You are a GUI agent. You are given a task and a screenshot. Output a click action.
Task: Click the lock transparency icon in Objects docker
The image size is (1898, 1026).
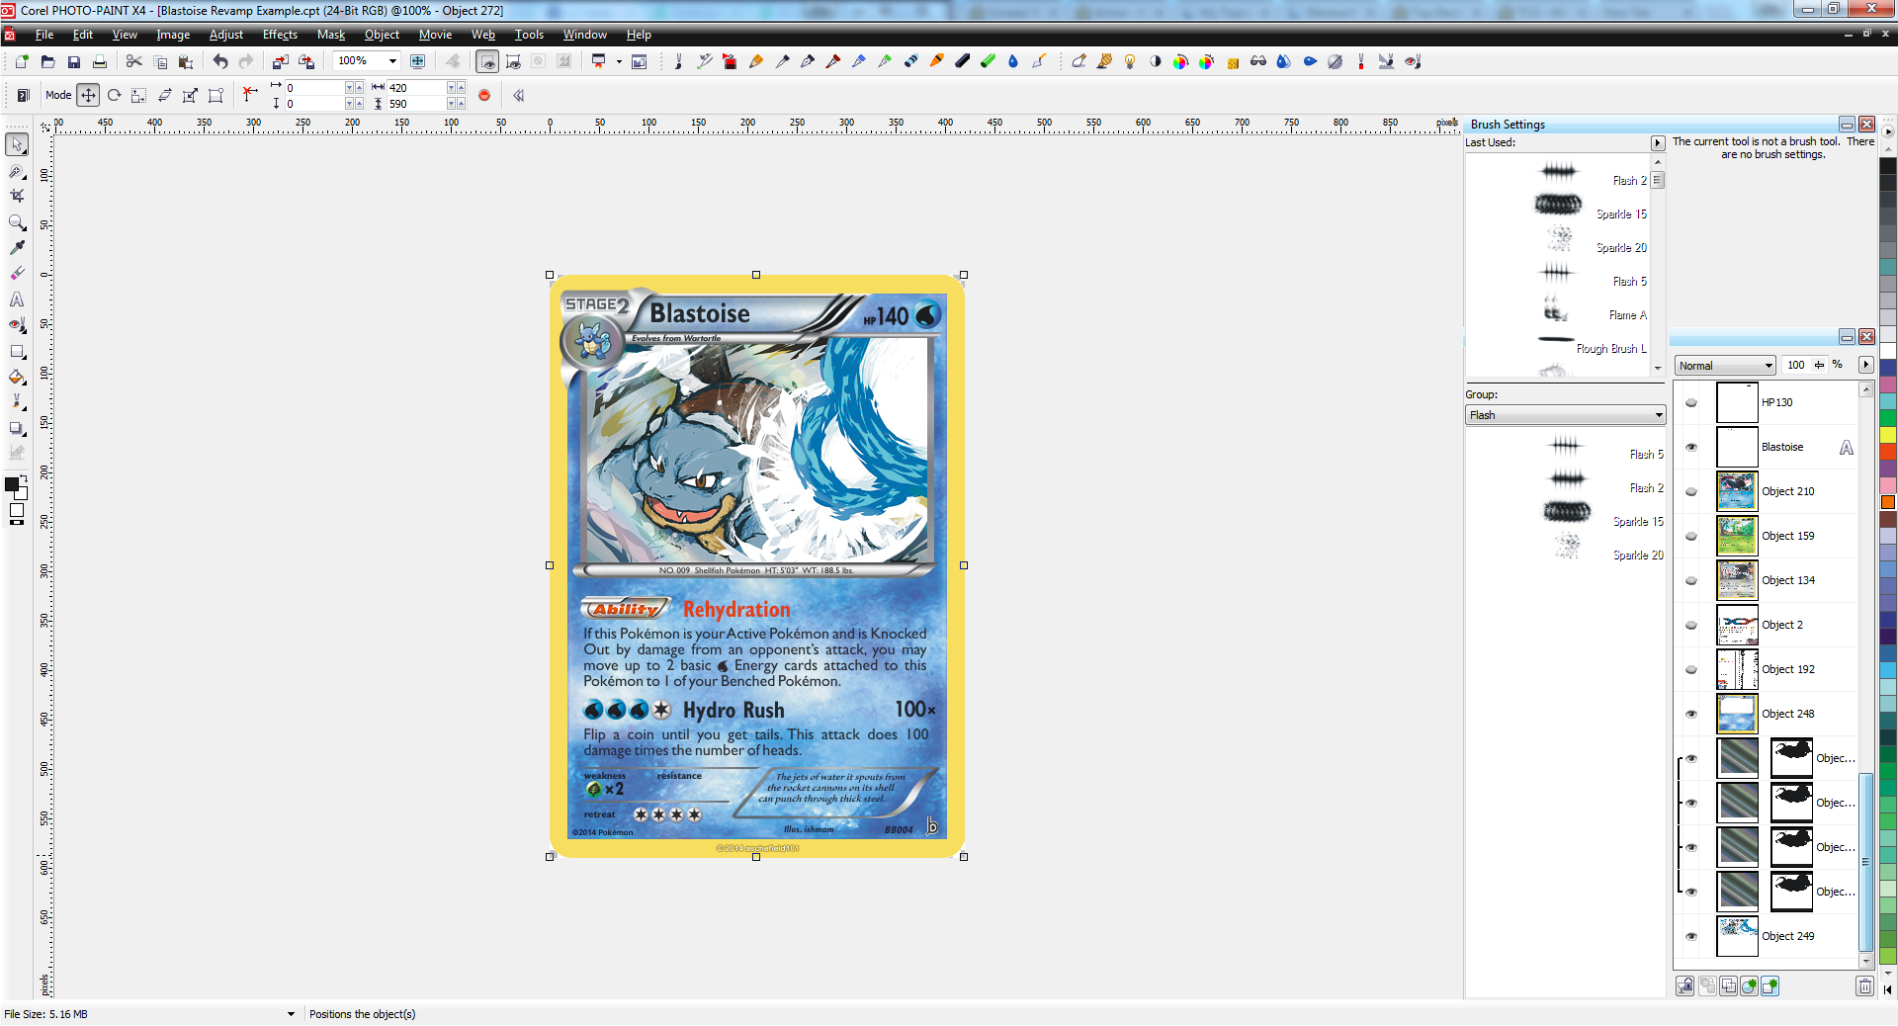[x=1684, y=985]
